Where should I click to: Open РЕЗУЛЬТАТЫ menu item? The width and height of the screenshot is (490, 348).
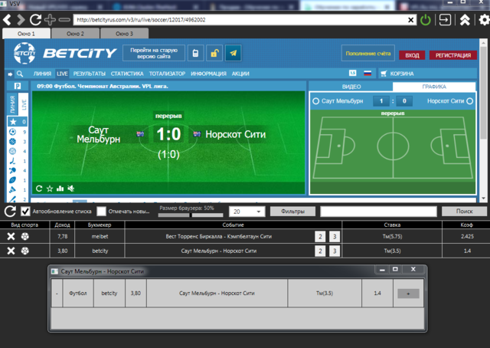click(x=90, y=74)
